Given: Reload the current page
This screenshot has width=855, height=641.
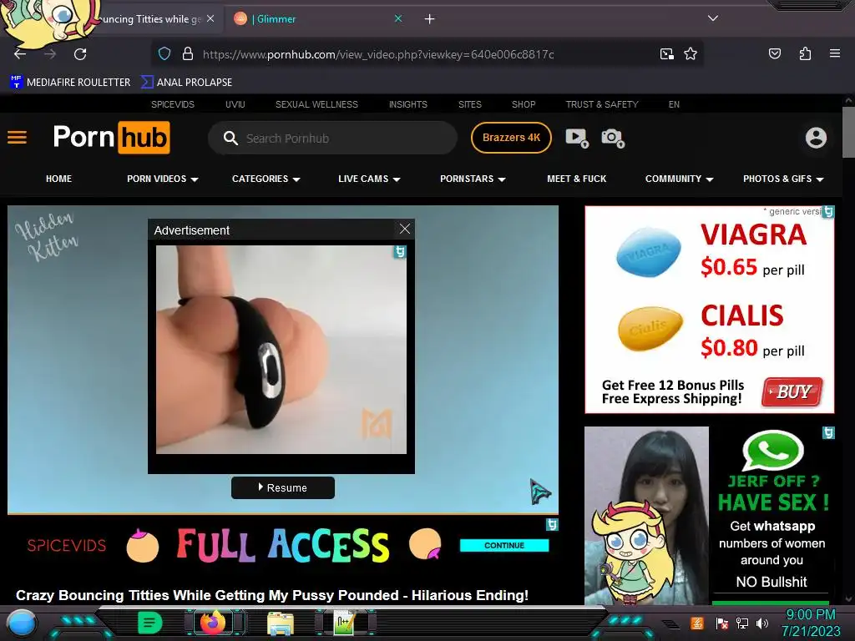Looking at the screenshot, I should click(80, 54).
